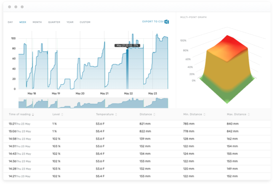Click the May 20 label on the chart axis

80,93
